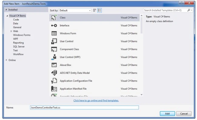Click "Application Configuration File" text
The height and width of the screenshot is (120, 197).
coord(76,81)
